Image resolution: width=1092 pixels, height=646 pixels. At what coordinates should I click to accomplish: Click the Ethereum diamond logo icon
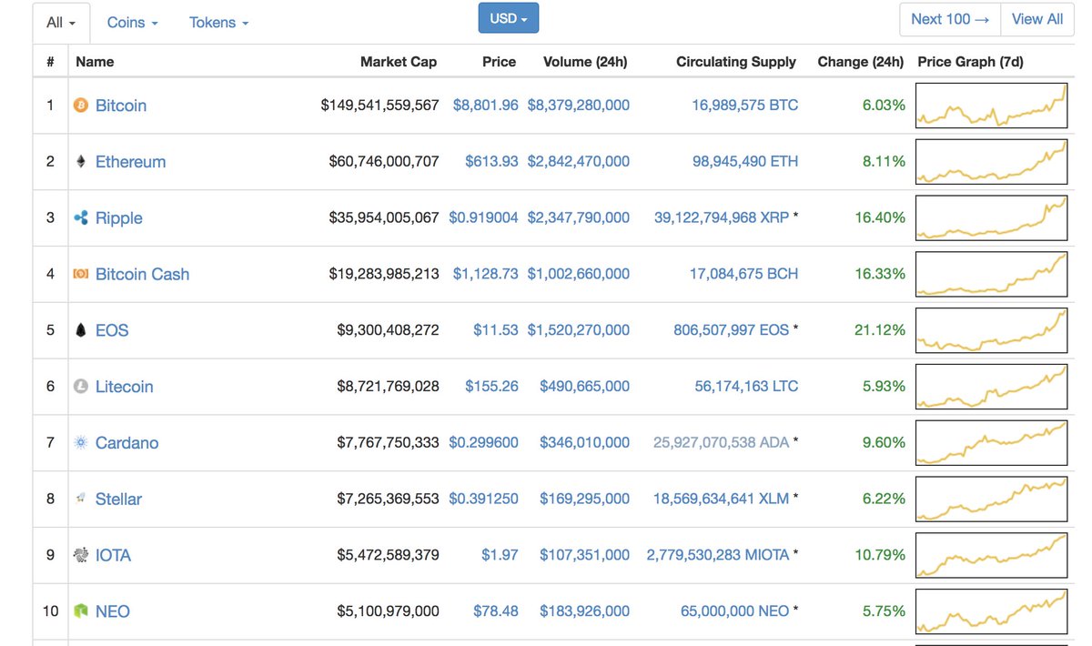point(80,162)
